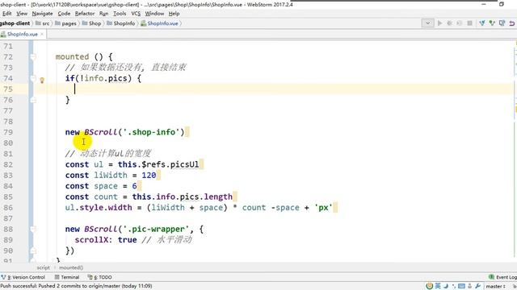
Task: Click the mounted() breadcrumb at editor bottom
Action: tap(71, 267)
